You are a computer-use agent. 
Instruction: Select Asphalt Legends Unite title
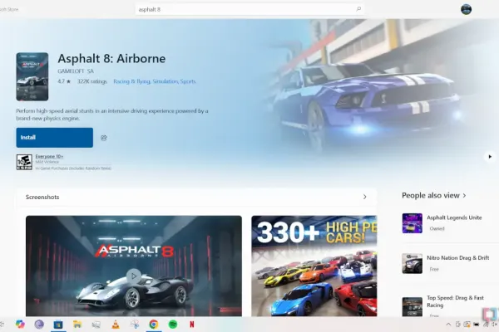(x=454, y=217)
